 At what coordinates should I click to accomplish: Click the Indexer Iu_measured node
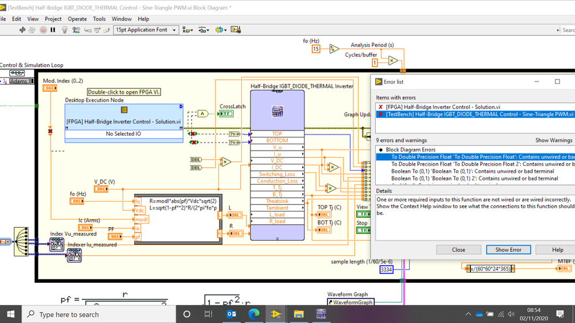tap(74, 255)
